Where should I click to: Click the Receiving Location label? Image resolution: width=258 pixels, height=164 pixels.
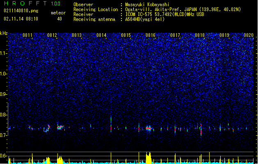[x=96, y=9]
